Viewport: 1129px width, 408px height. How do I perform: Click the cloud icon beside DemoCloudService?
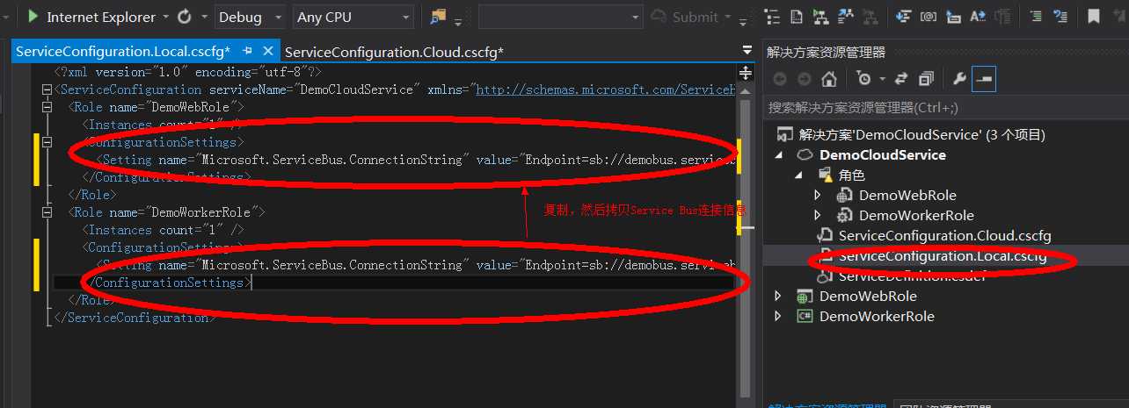tap(804, 154)
